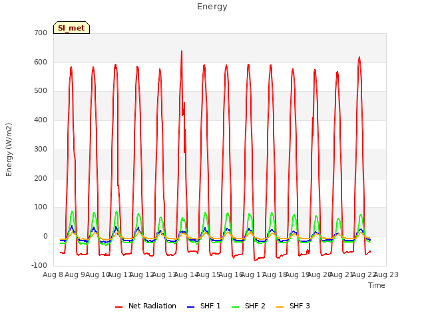Click the Time x-axis label
Screen dimensions: 426x319
377,285
